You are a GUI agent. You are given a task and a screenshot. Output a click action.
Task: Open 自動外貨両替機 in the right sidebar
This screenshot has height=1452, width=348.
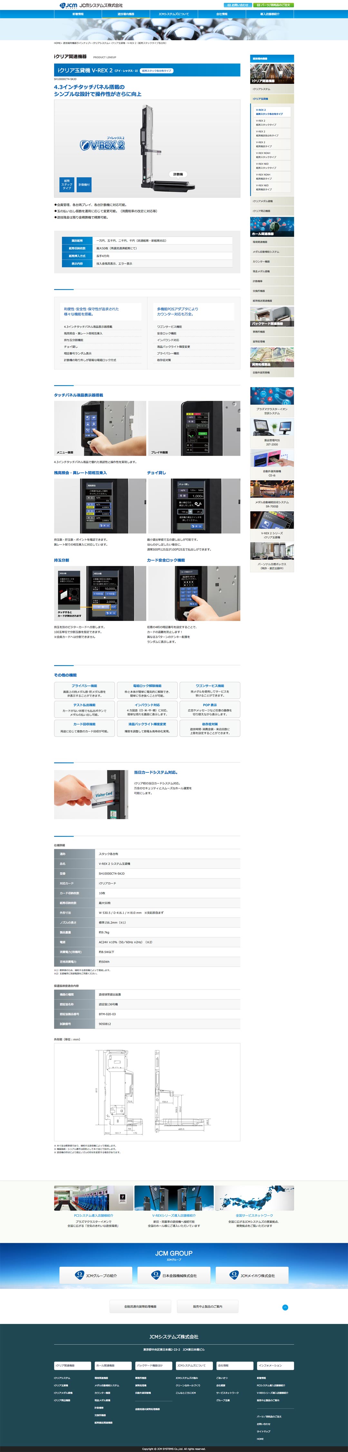point(272,373)
